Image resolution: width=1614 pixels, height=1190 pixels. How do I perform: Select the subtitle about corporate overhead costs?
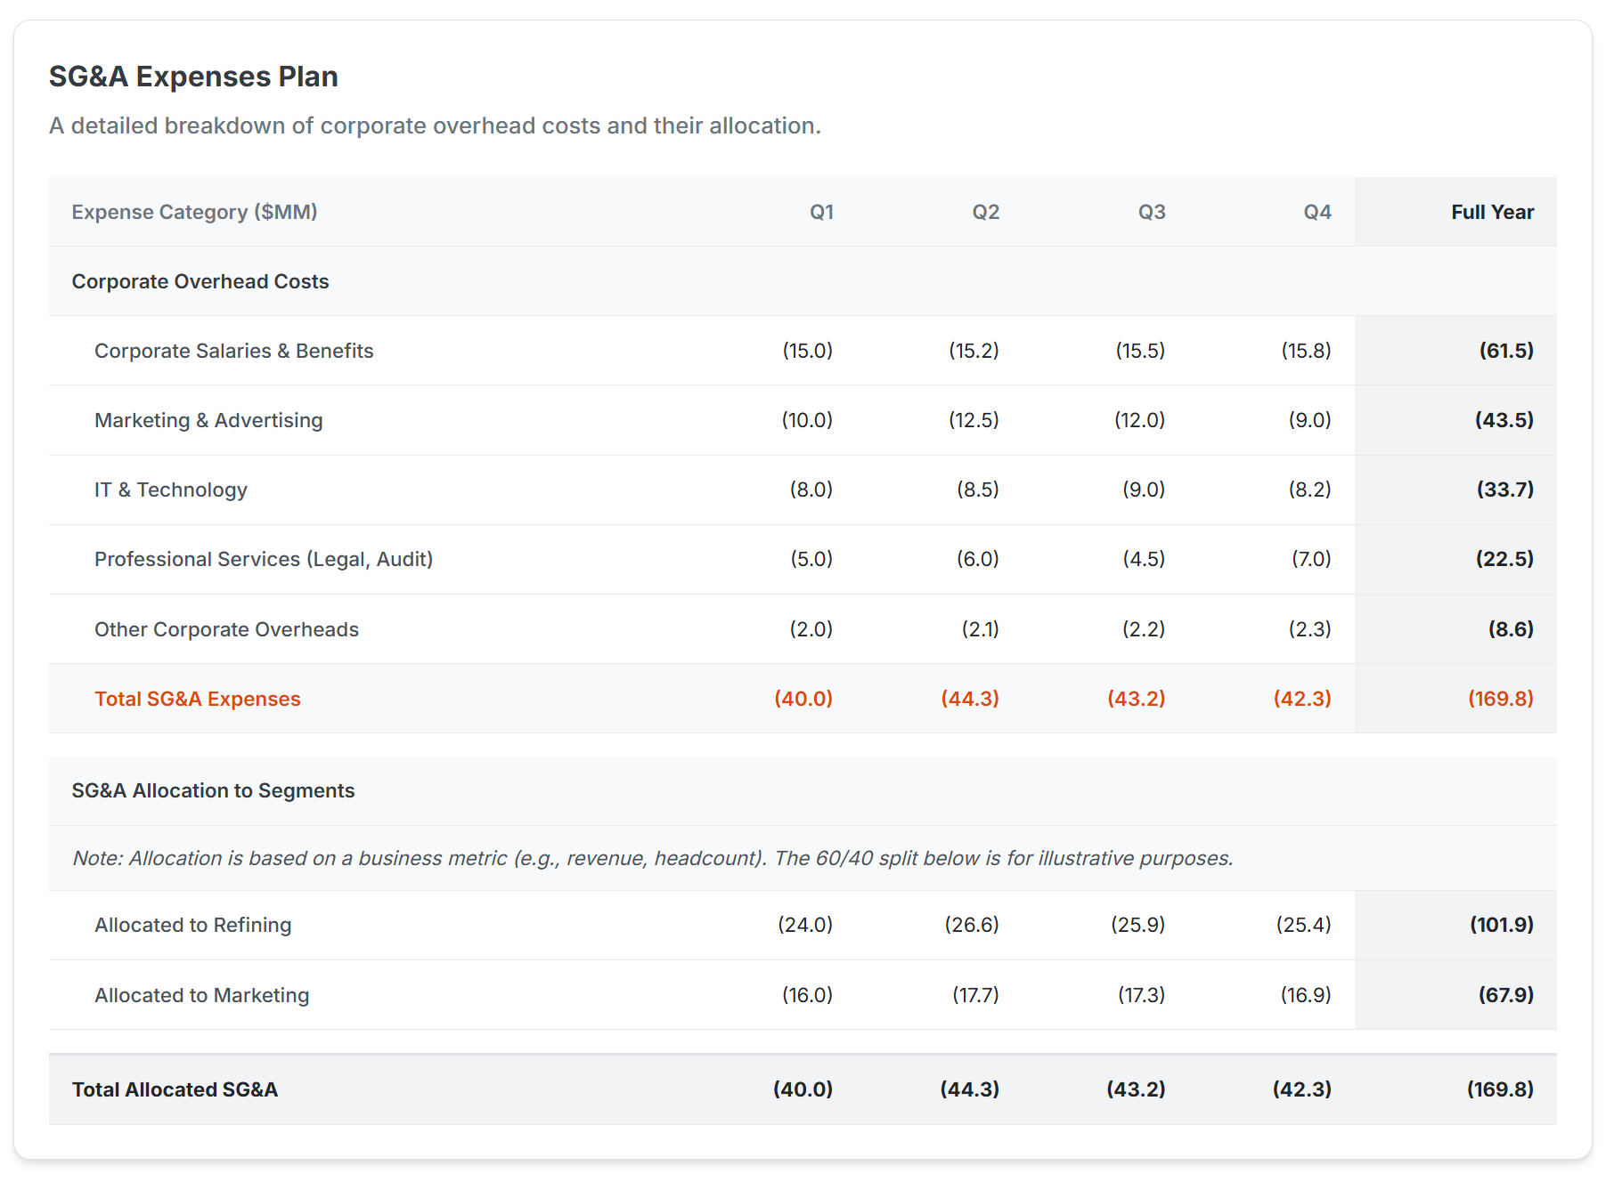tap(435, 125)
